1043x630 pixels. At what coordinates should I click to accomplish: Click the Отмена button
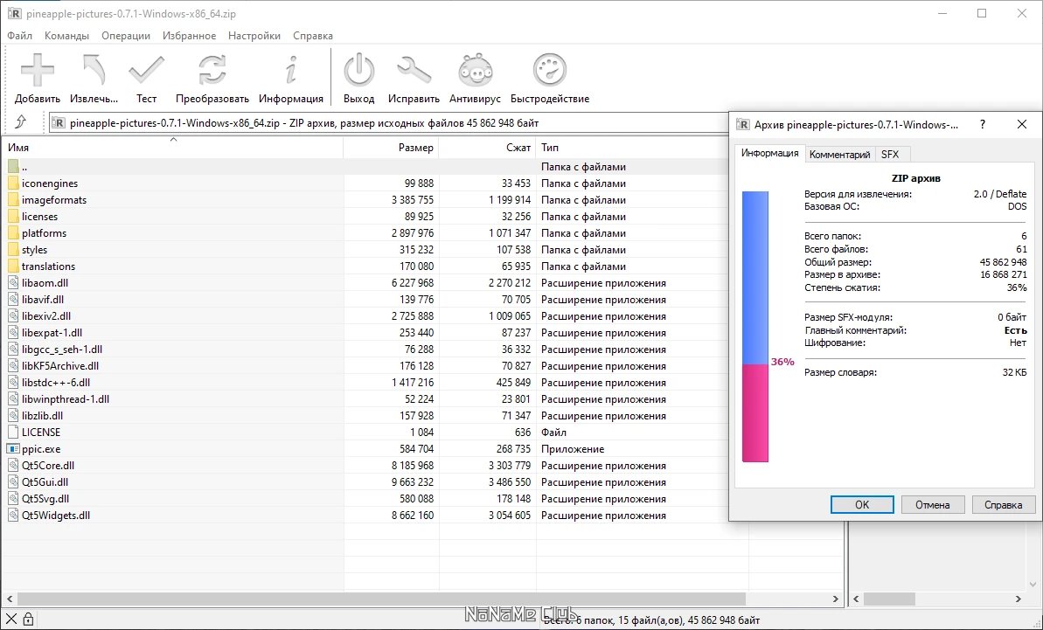point(932,504)
